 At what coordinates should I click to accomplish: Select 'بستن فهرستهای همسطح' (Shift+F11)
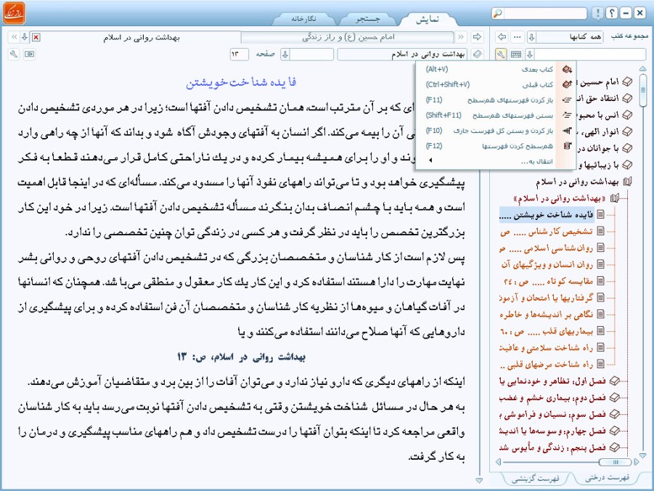496,115
